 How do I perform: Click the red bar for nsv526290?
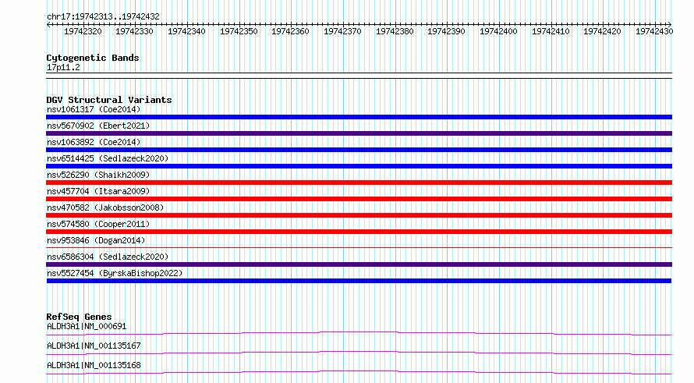pos(359,183)
